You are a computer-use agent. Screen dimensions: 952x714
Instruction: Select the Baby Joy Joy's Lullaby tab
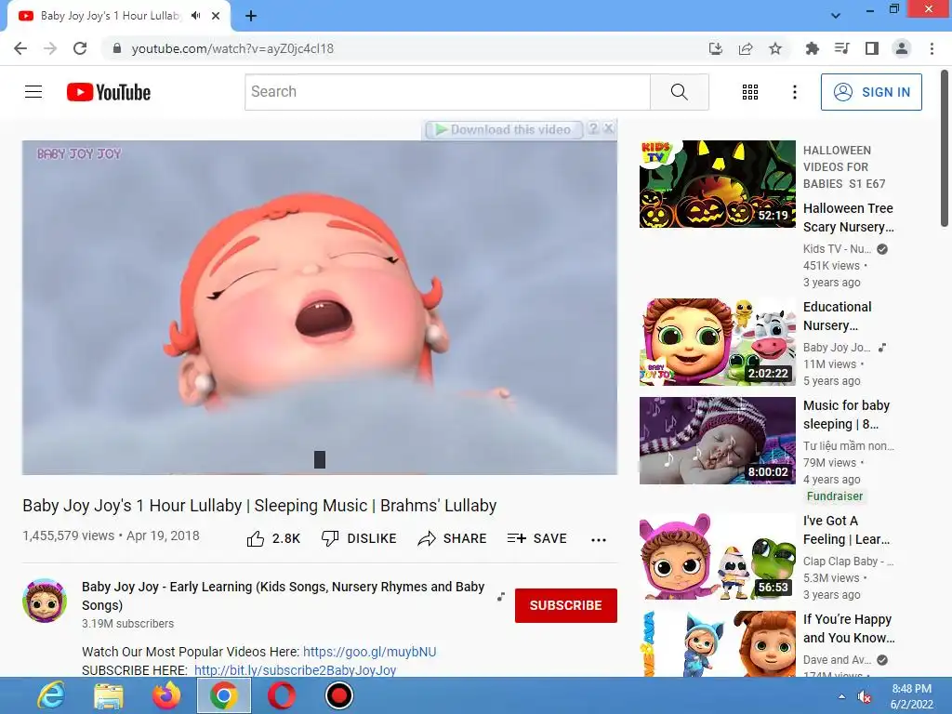pos(112,16)
